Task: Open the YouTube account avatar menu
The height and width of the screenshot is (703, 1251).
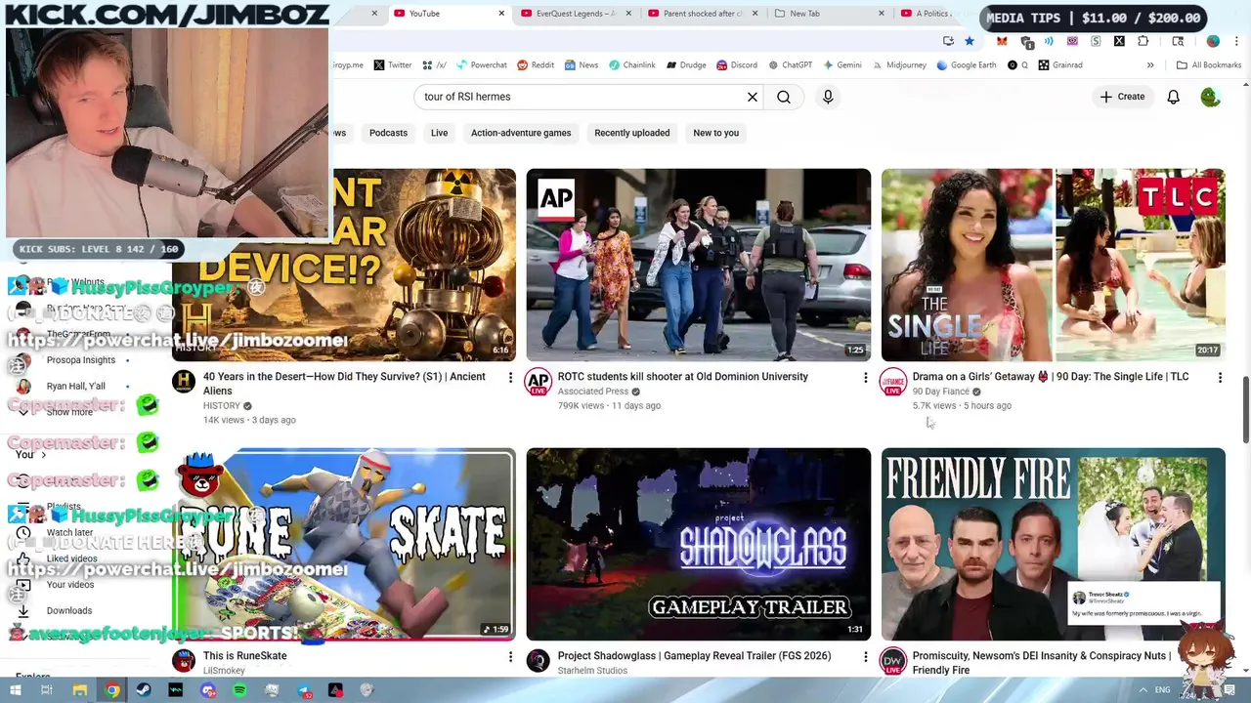Action: 1211,97
